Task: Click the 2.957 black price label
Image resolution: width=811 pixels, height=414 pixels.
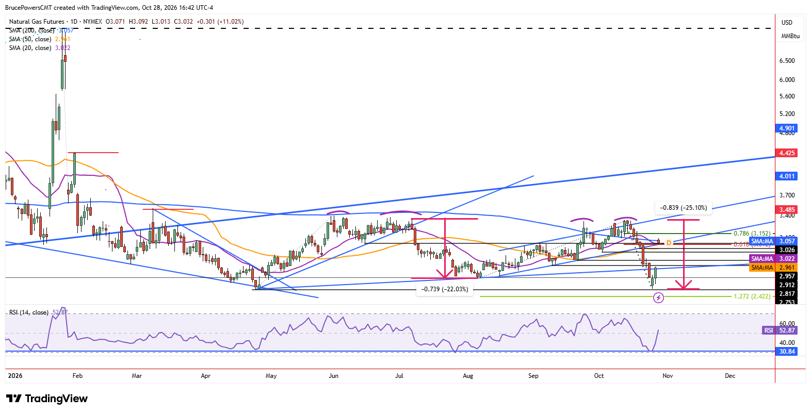Action: point(787,276)
